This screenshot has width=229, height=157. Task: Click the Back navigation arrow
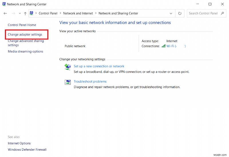[5, 13]
